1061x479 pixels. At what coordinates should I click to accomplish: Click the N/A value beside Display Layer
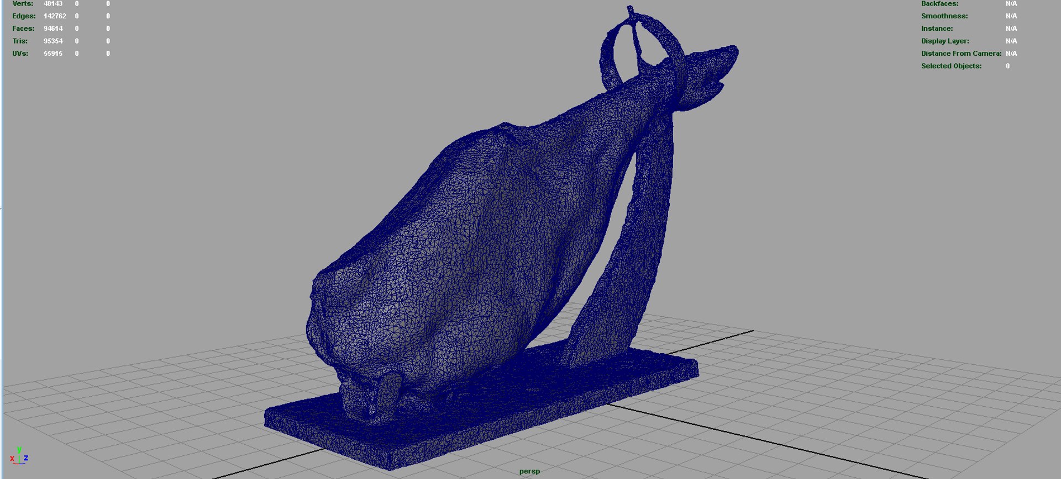[x=1011, y=41]
